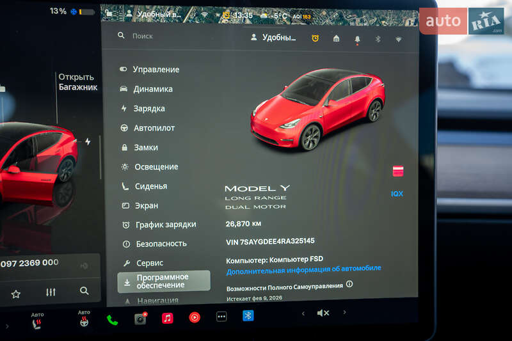Open the Навигация menu item
The width and height of the screenshot is (512, 341).
pyautogui.click(x=152, y=301)
